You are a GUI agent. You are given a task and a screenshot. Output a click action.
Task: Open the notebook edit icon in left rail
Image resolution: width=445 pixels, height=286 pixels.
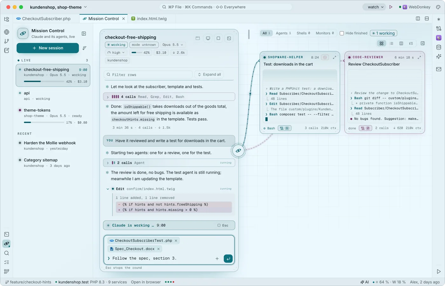pos(7,50)
